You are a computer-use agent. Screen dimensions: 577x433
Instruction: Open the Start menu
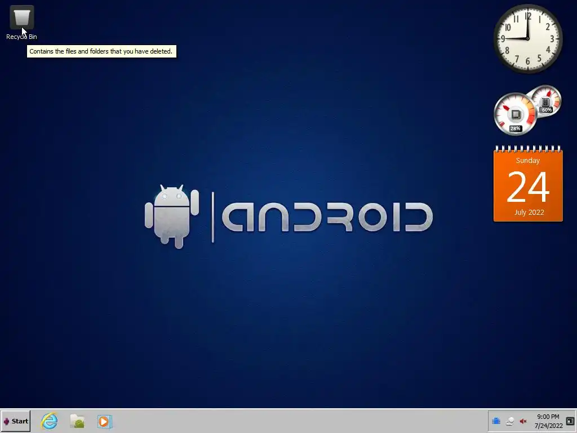15,421
